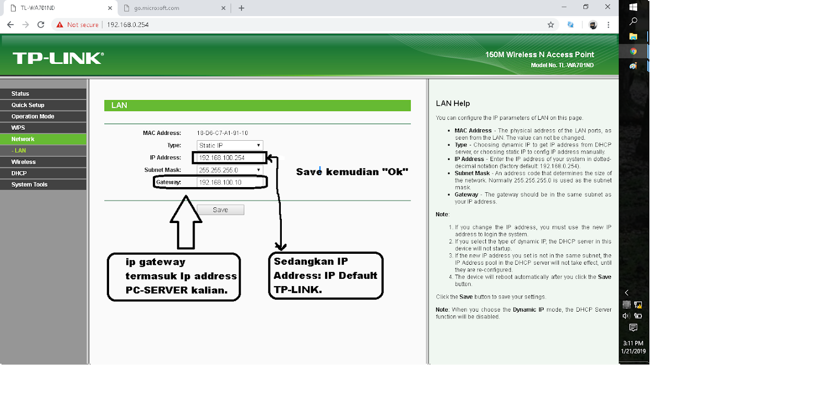
Task: Open the Wireless menu item
Action: [43, 162]
